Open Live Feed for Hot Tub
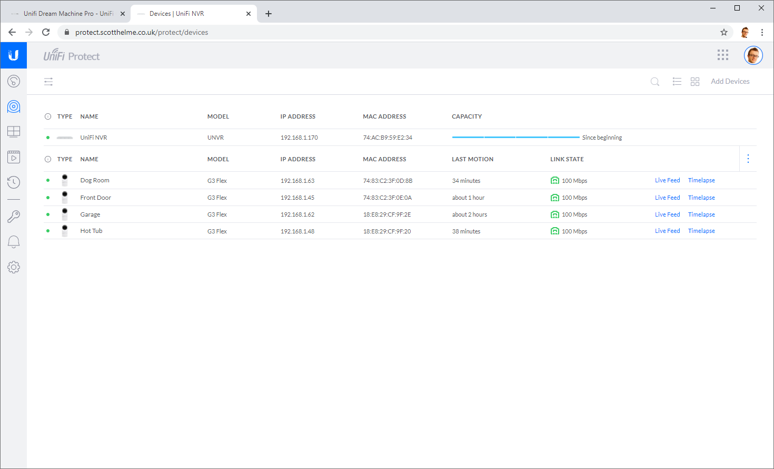The image size is (774, 469). 667,231
